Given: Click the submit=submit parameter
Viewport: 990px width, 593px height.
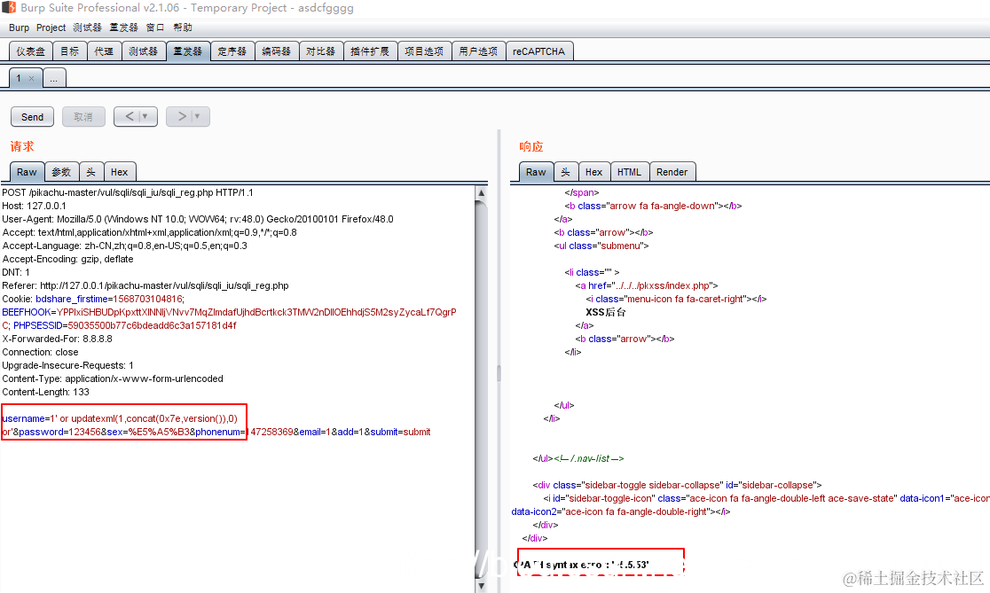Looking at the screenshot, I should [x=400, y=432].
